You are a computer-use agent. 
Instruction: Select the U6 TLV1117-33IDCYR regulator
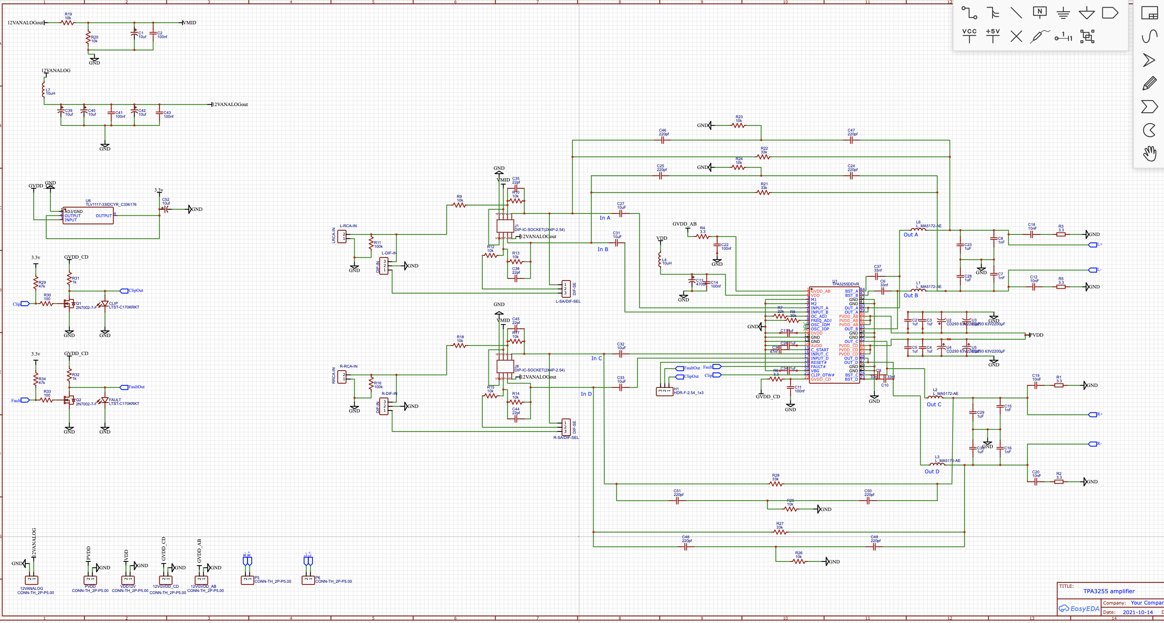[x=88, y=215]
